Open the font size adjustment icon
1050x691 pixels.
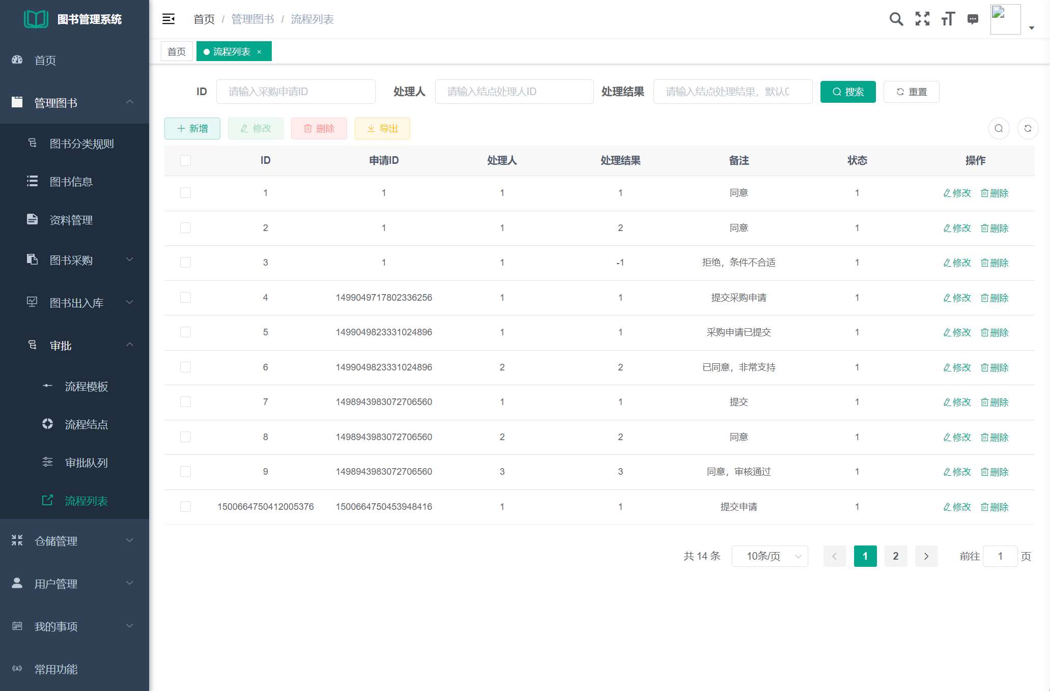[x=948, y=19]
